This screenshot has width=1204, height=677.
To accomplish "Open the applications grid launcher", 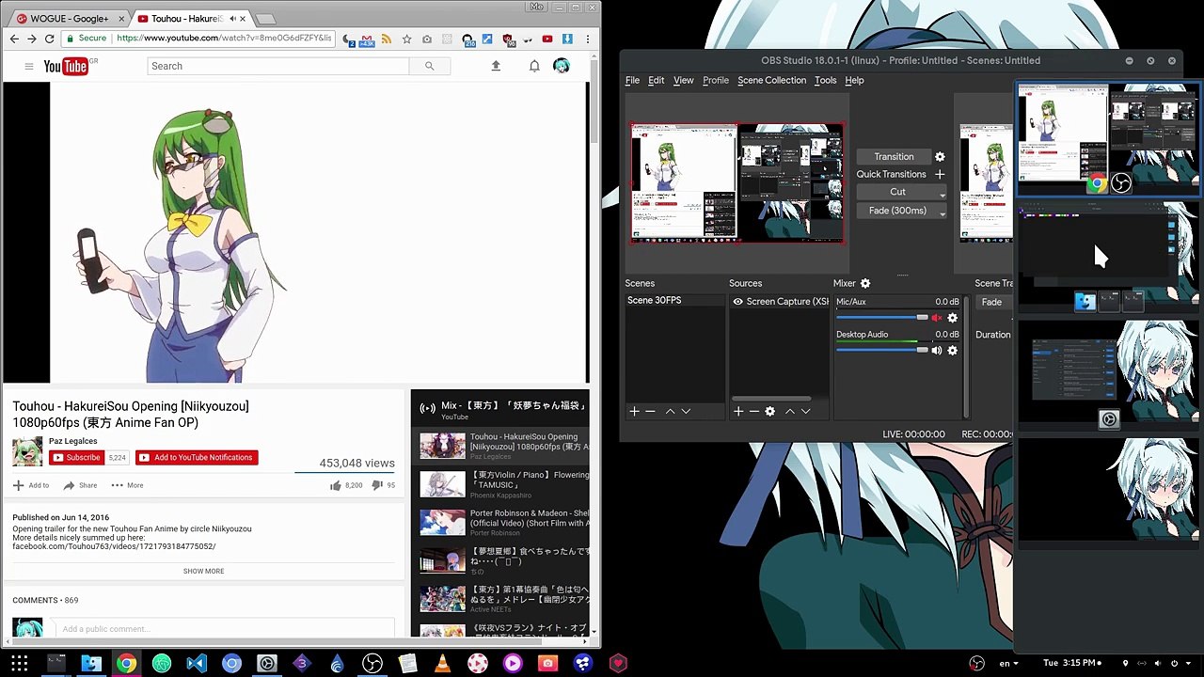I will [20, 664].
